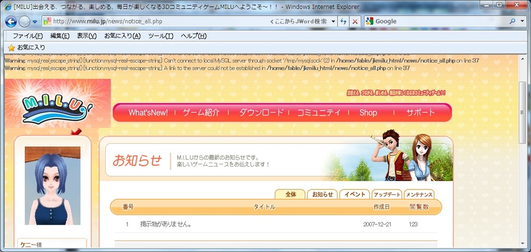This screenshot has height=252, width=531.
Task: Open the ファイル(F) menu
Action: pos(27,36)
